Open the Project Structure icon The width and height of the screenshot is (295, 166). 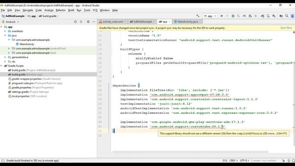point(281,16)
